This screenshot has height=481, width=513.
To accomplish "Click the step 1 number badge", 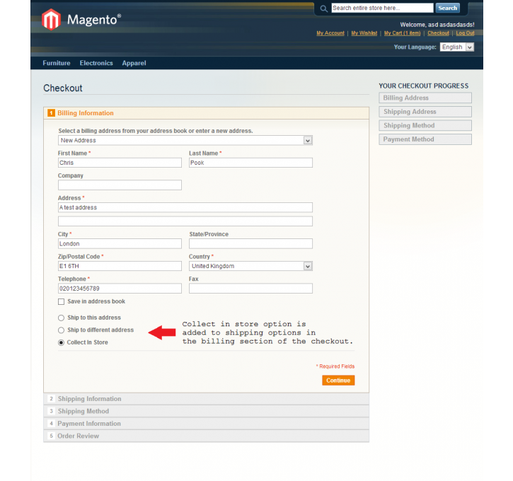I will click(x=51, y=112).
